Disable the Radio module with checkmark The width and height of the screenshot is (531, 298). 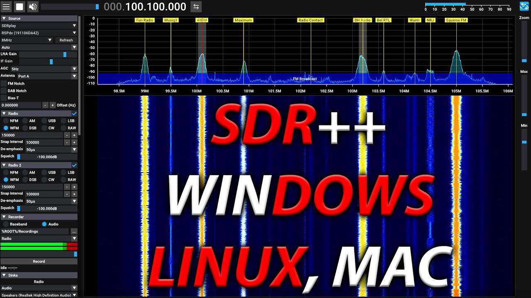74,113
